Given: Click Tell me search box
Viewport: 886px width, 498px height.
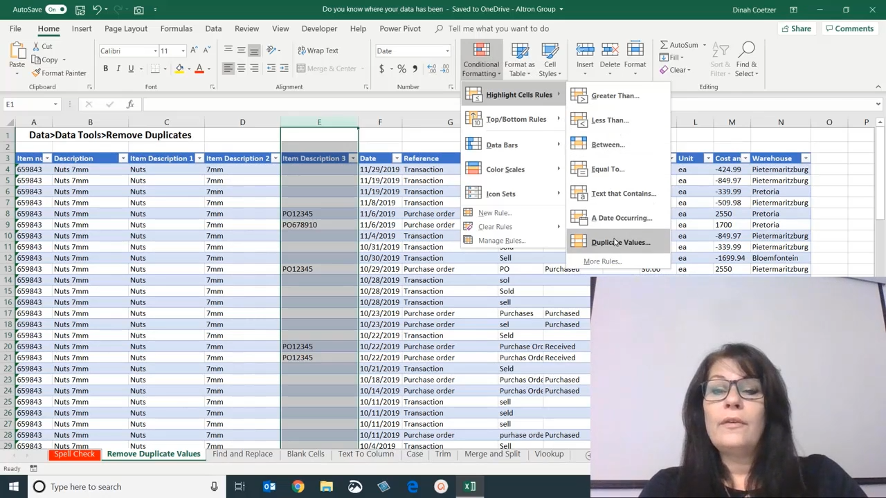Looking at the screenshot, I should click(x=498, y=28).
